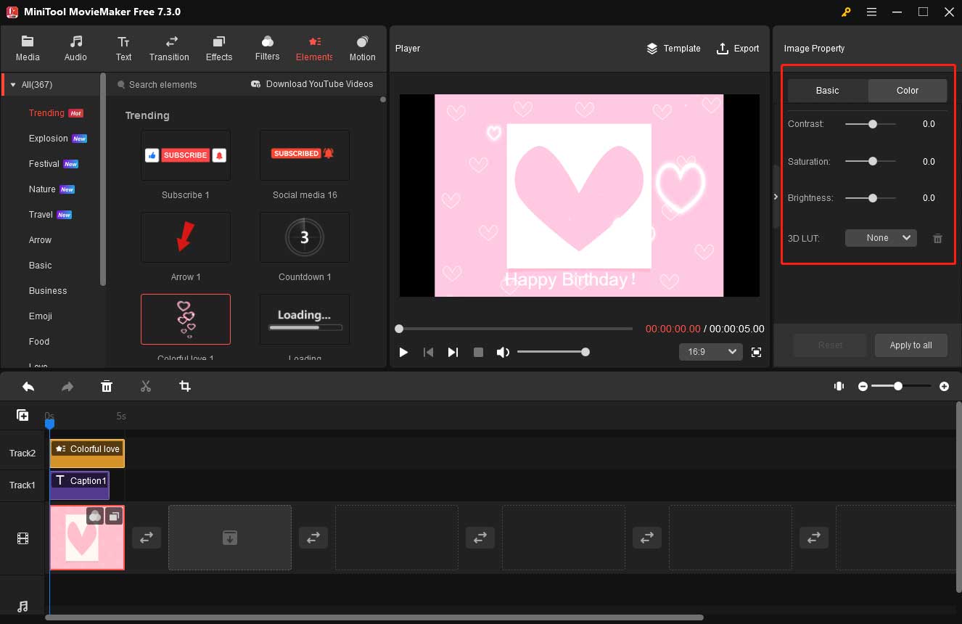Viewport: 962px width, 624px height.
Task: Open the Template button in Player
Action: point(673,49)
